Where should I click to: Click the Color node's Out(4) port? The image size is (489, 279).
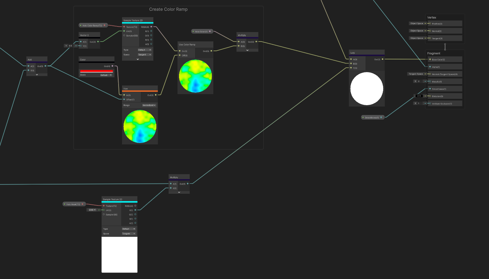click(x=112, y=66)
